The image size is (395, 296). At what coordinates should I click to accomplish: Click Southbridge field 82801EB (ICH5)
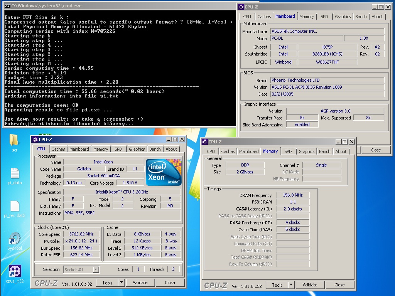(327, 54)
